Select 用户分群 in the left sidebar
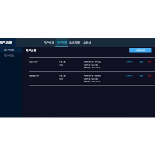 [x=9, y=50]
